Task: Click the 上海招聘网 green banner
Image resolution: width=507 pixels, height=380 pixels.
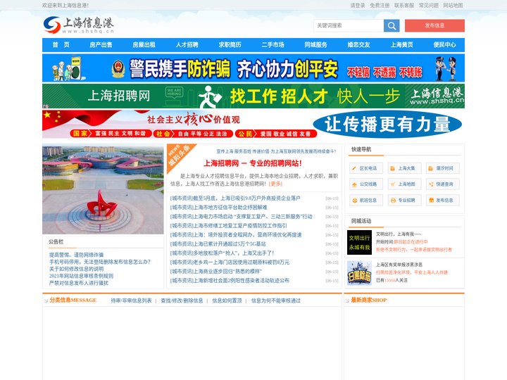Action: pos(254,96)
